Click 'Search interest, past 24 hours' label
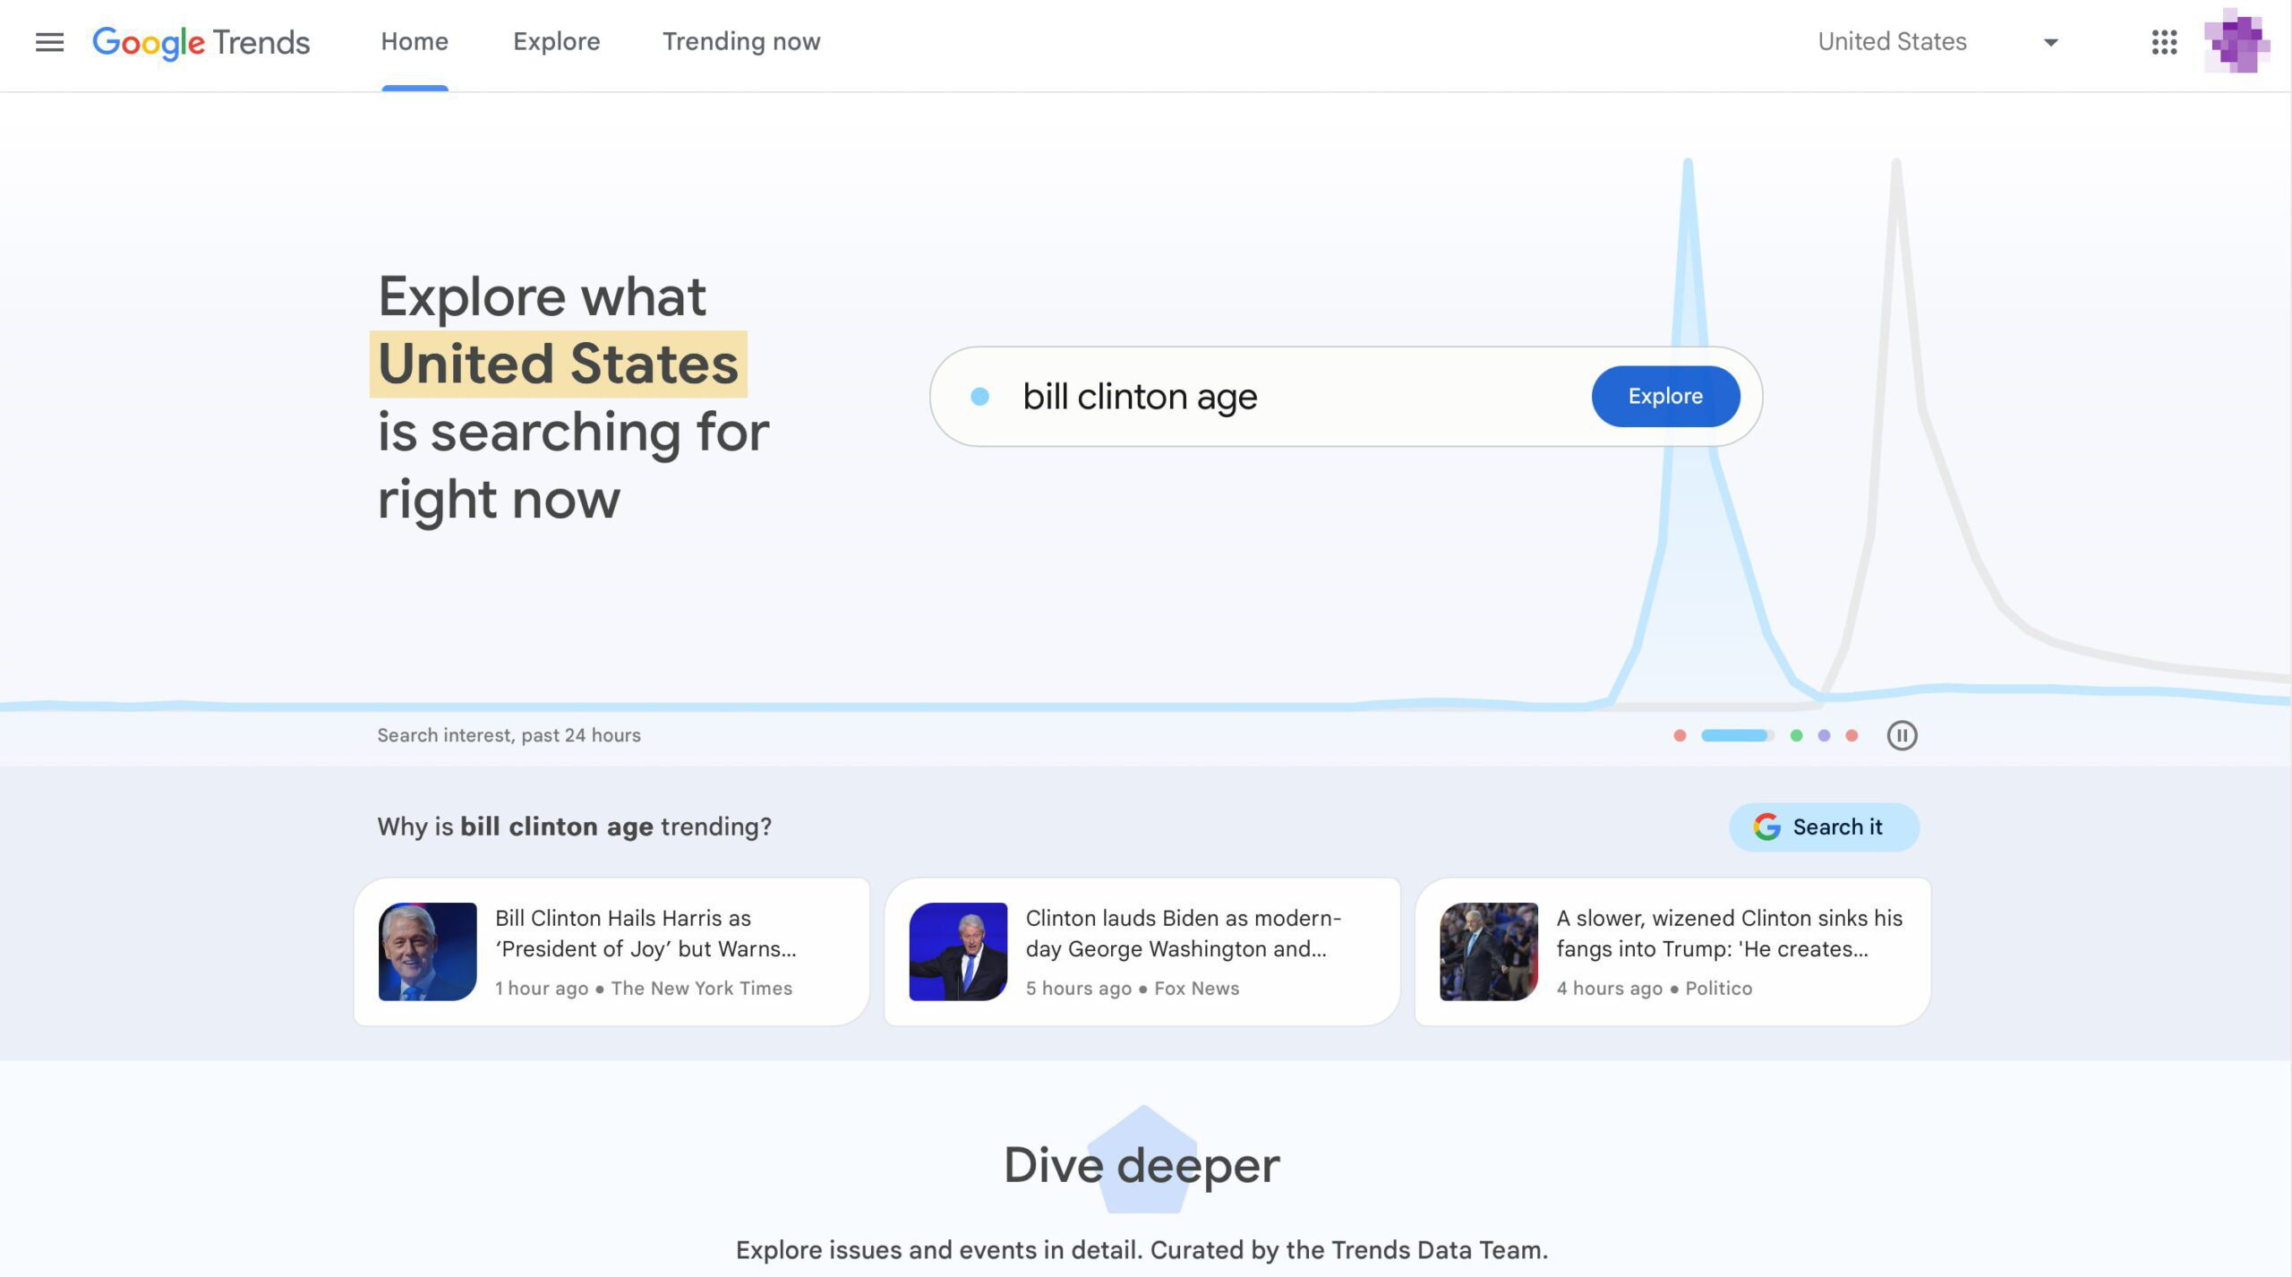 [509, 735]
